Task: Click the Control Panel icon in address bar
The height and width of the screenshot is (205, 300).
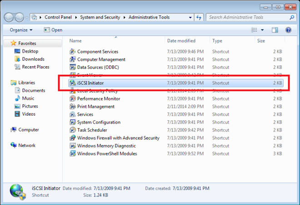Action: coord(34,17)
